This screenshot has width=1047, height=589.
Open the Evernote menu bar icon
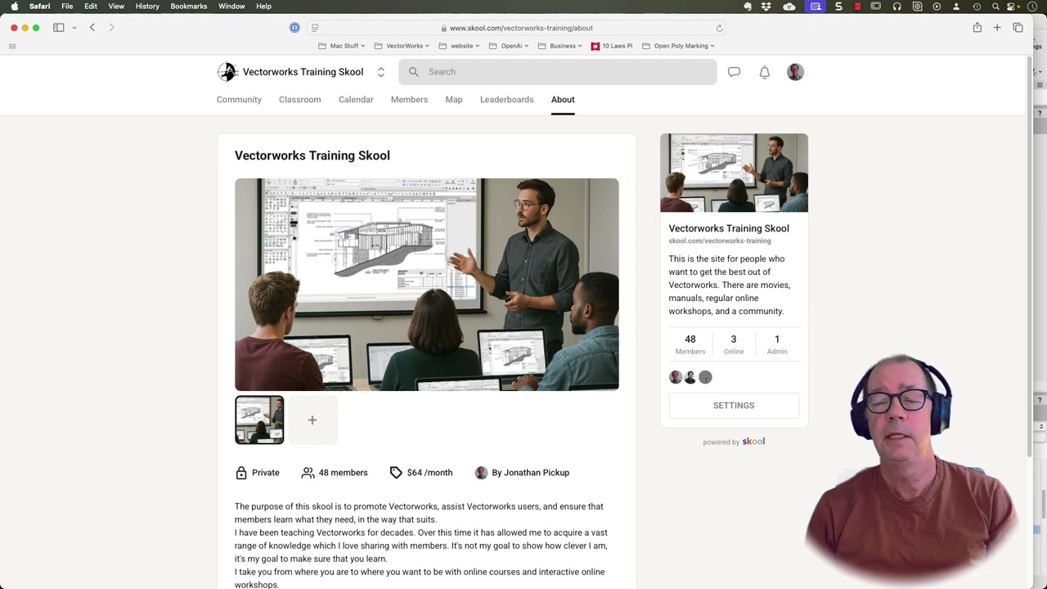[x=748, y=7]
